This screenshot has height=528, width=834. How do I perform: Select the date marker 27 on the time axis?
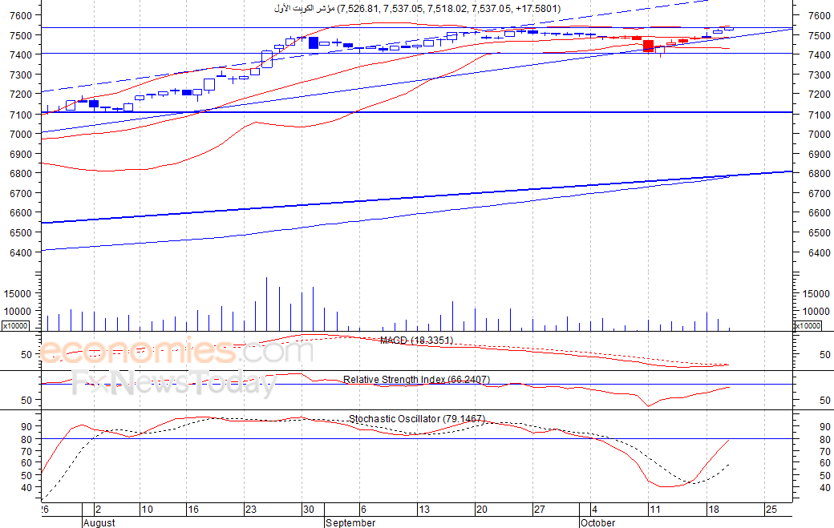click(x=540, y=510)
